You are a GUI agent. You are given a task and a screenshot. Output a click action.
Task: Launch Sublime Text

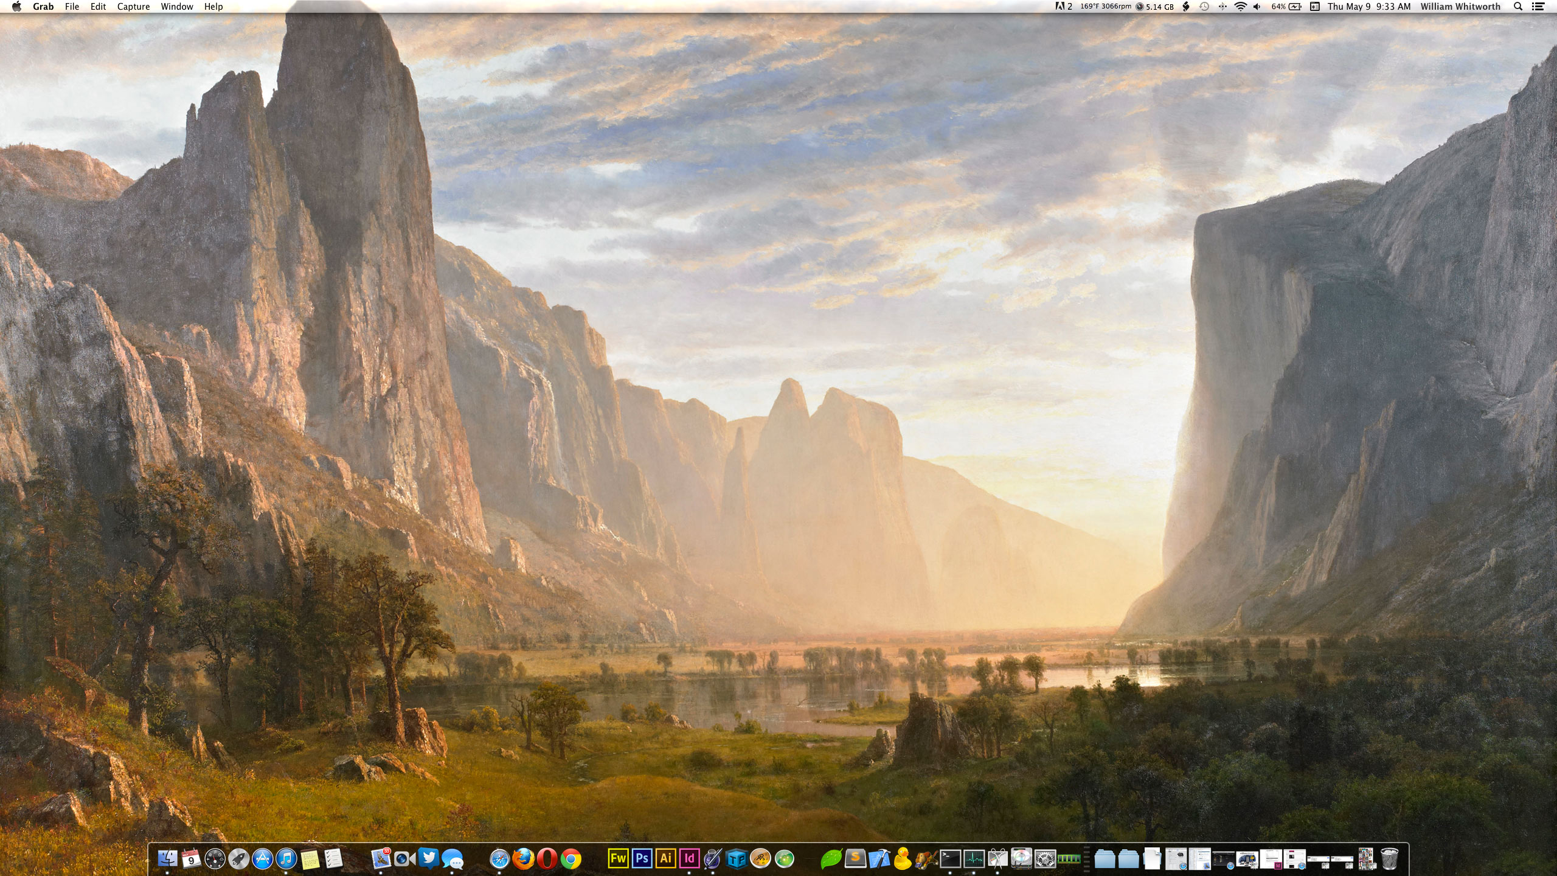(855, 858)
